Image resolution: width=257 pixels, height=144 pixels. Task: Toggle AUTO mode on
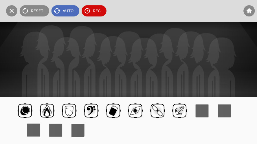click(x=65, y=11)
